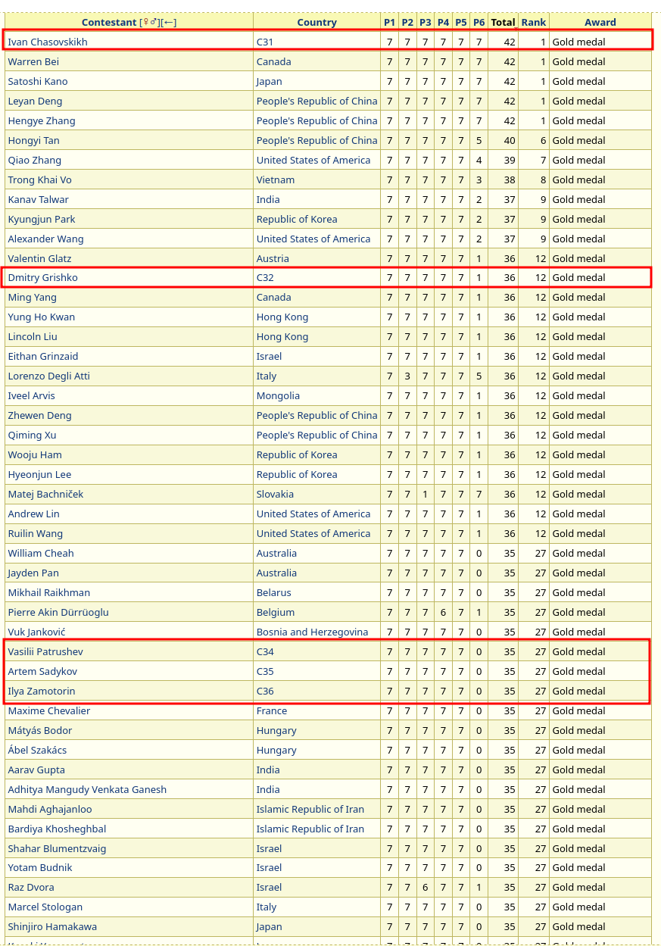661x946 pixels.
Task: Click Total score 40 in Hongyi Tan's row
Action: pyautogui.click(x=510, y=140)
